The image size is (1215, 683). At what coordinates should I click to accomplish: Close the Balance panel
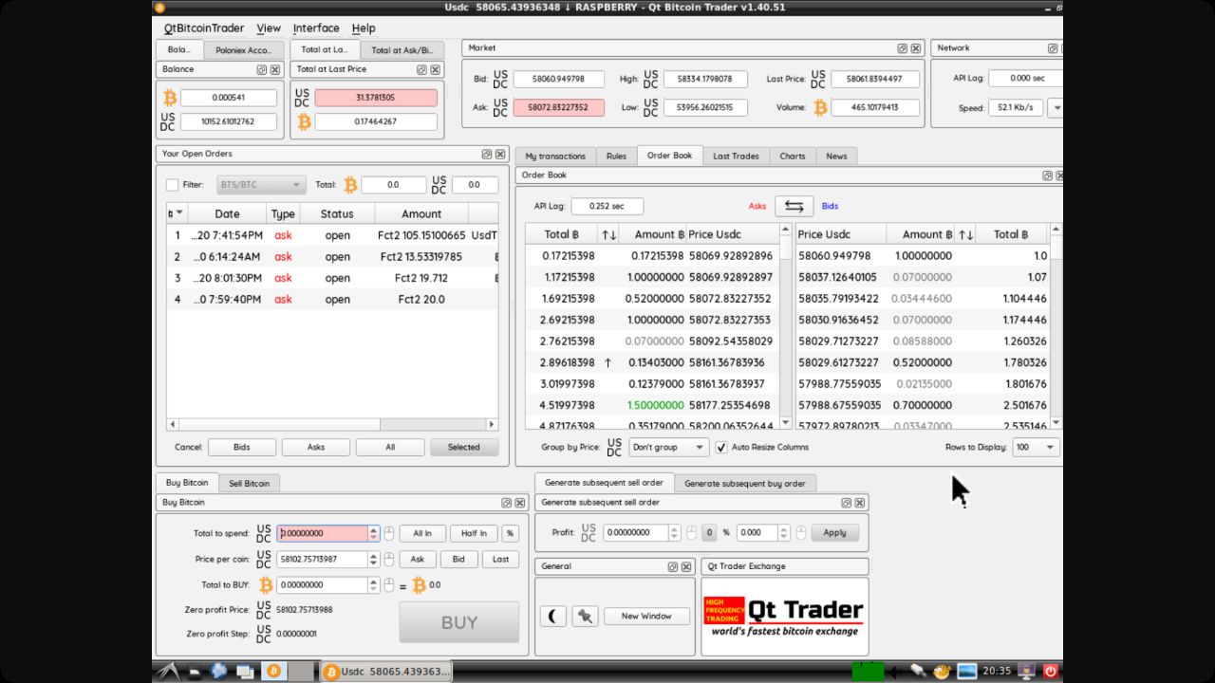[x=275, y=69]
